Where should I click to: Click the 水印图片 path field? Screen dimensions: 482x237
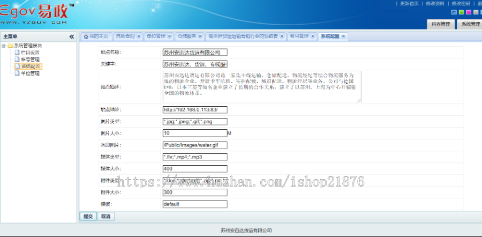[195, 145]
